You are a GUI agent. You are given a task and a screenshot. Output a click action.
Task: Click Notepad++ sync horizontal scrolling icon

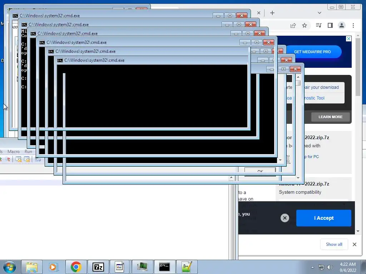click(27, 159)
